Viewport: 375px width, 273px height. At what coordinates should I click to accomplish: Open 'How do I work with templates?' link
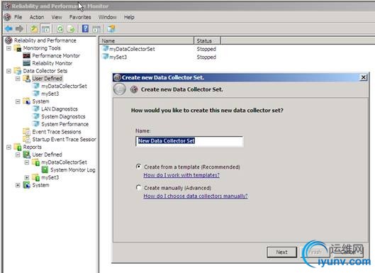181,175
